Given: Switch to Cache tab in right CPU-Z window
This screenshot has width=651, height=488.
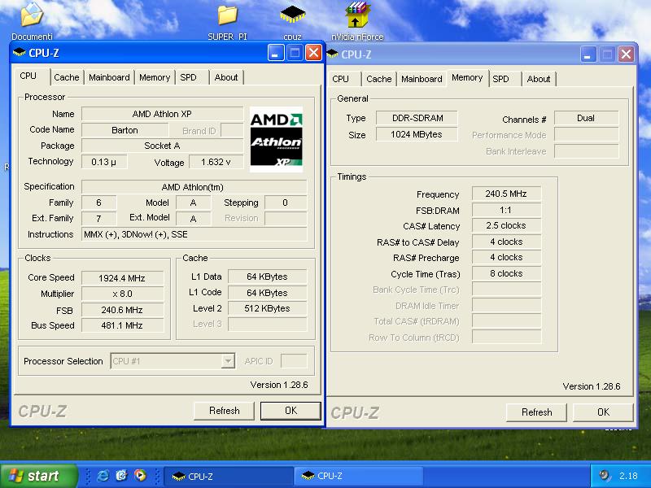Looking at the screenshot, I should tap(379, 79).
